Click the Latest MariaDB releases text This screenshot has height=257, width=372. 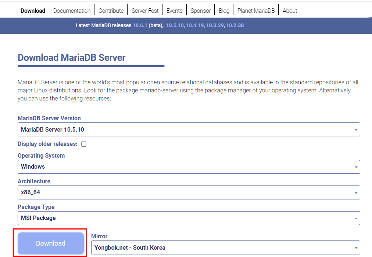click(103, 25)
